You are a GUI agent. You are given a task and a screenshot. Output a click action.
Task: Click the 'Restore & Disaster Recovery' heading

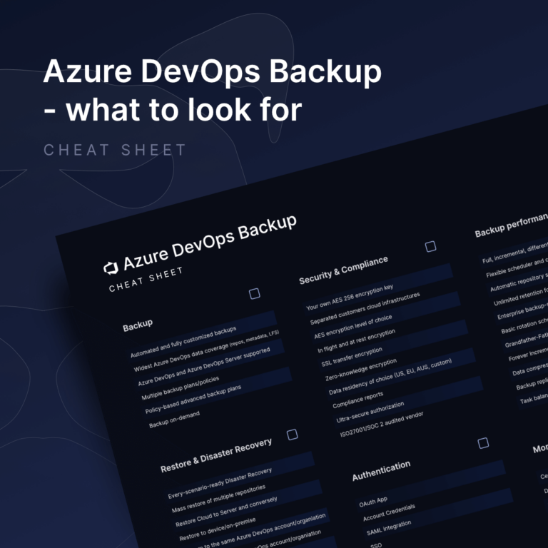[215, 455]
